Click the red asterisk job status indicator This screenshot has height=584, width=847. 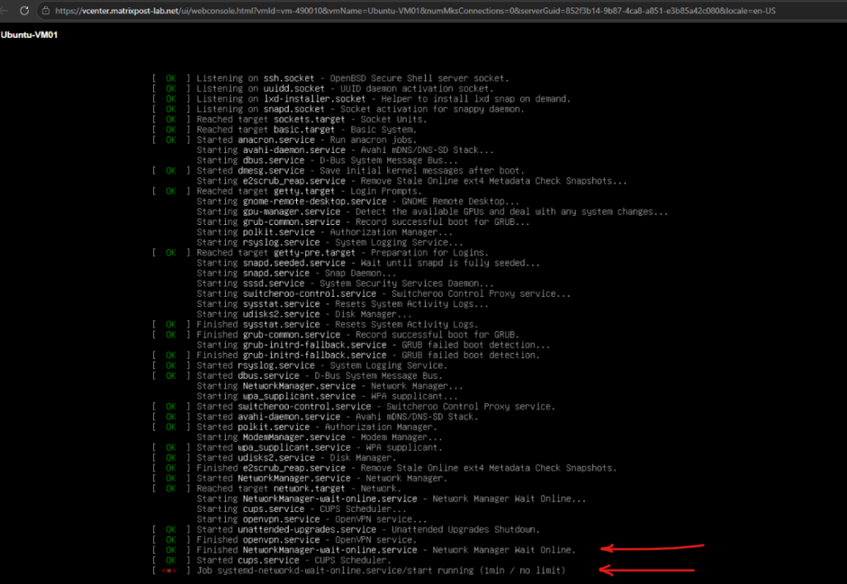click(170, 571)
